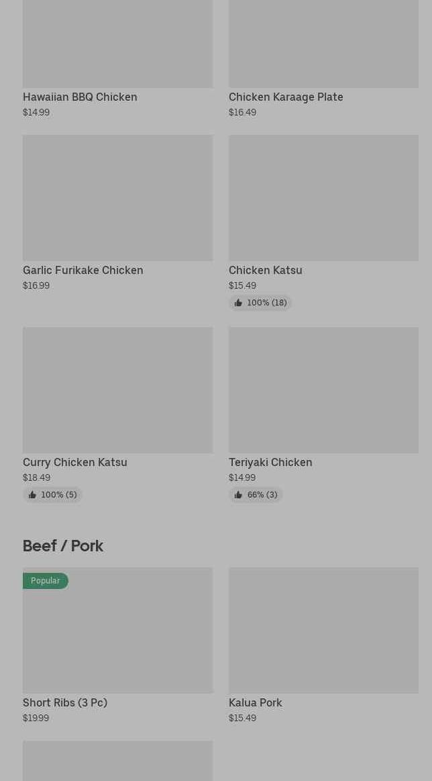Choose the Teriyaki Chicken title
This screenshot has height=781, width=432.
270,462
